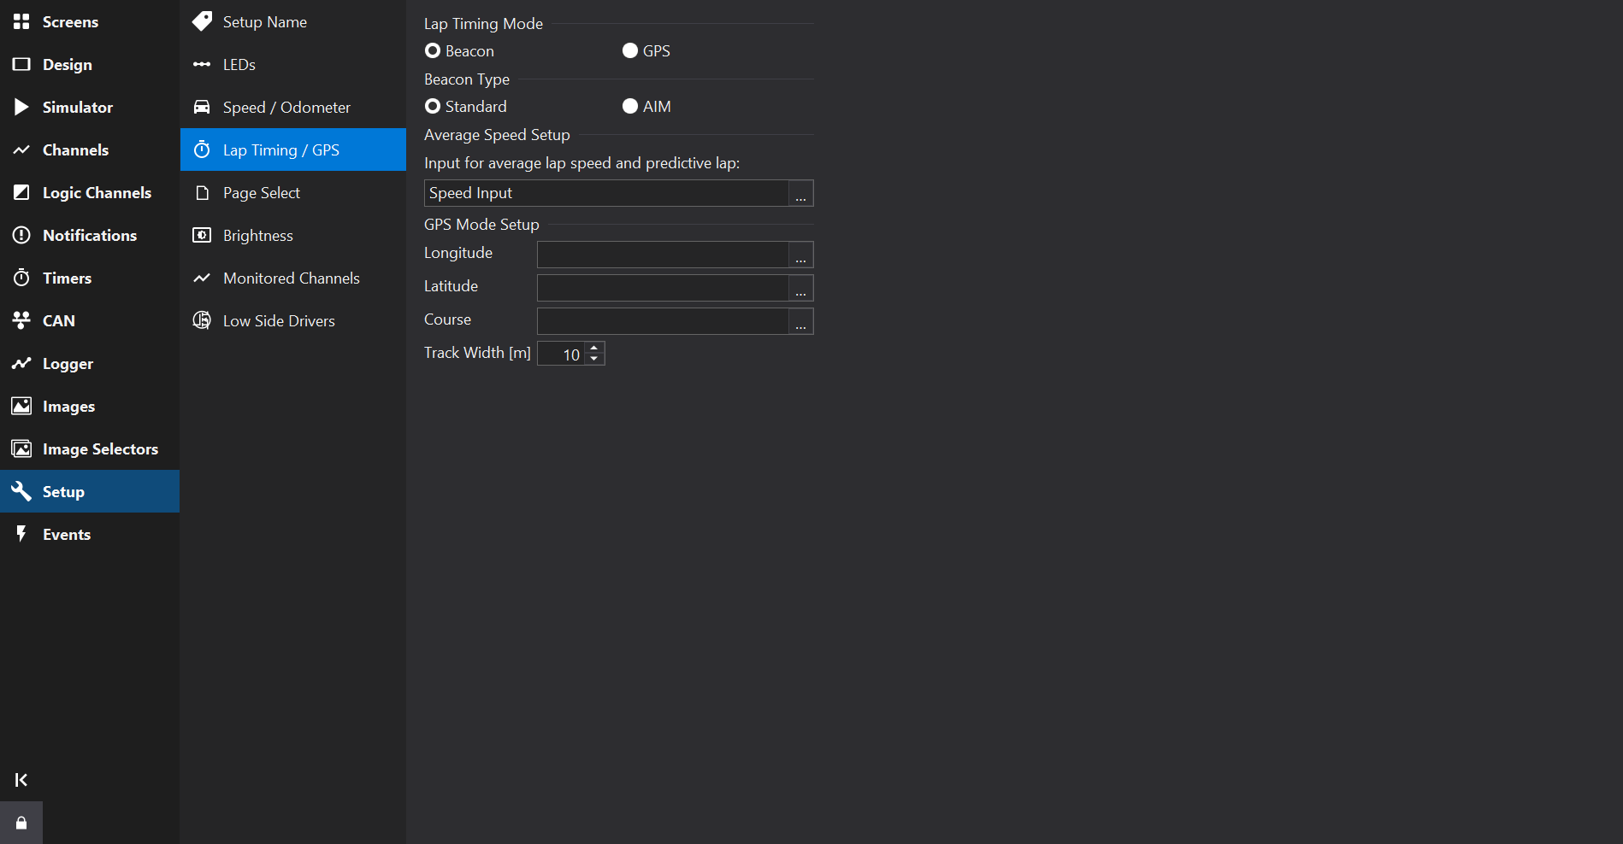Click the CAN bus icon
This screenshot has height=844, width=1623.
point(21,320)
